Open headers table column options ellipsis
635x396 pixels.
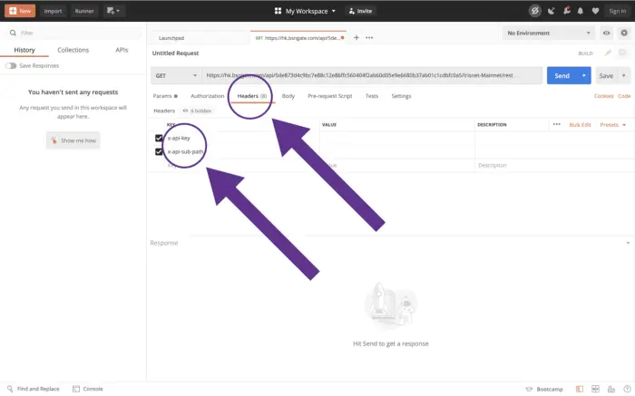557,124
